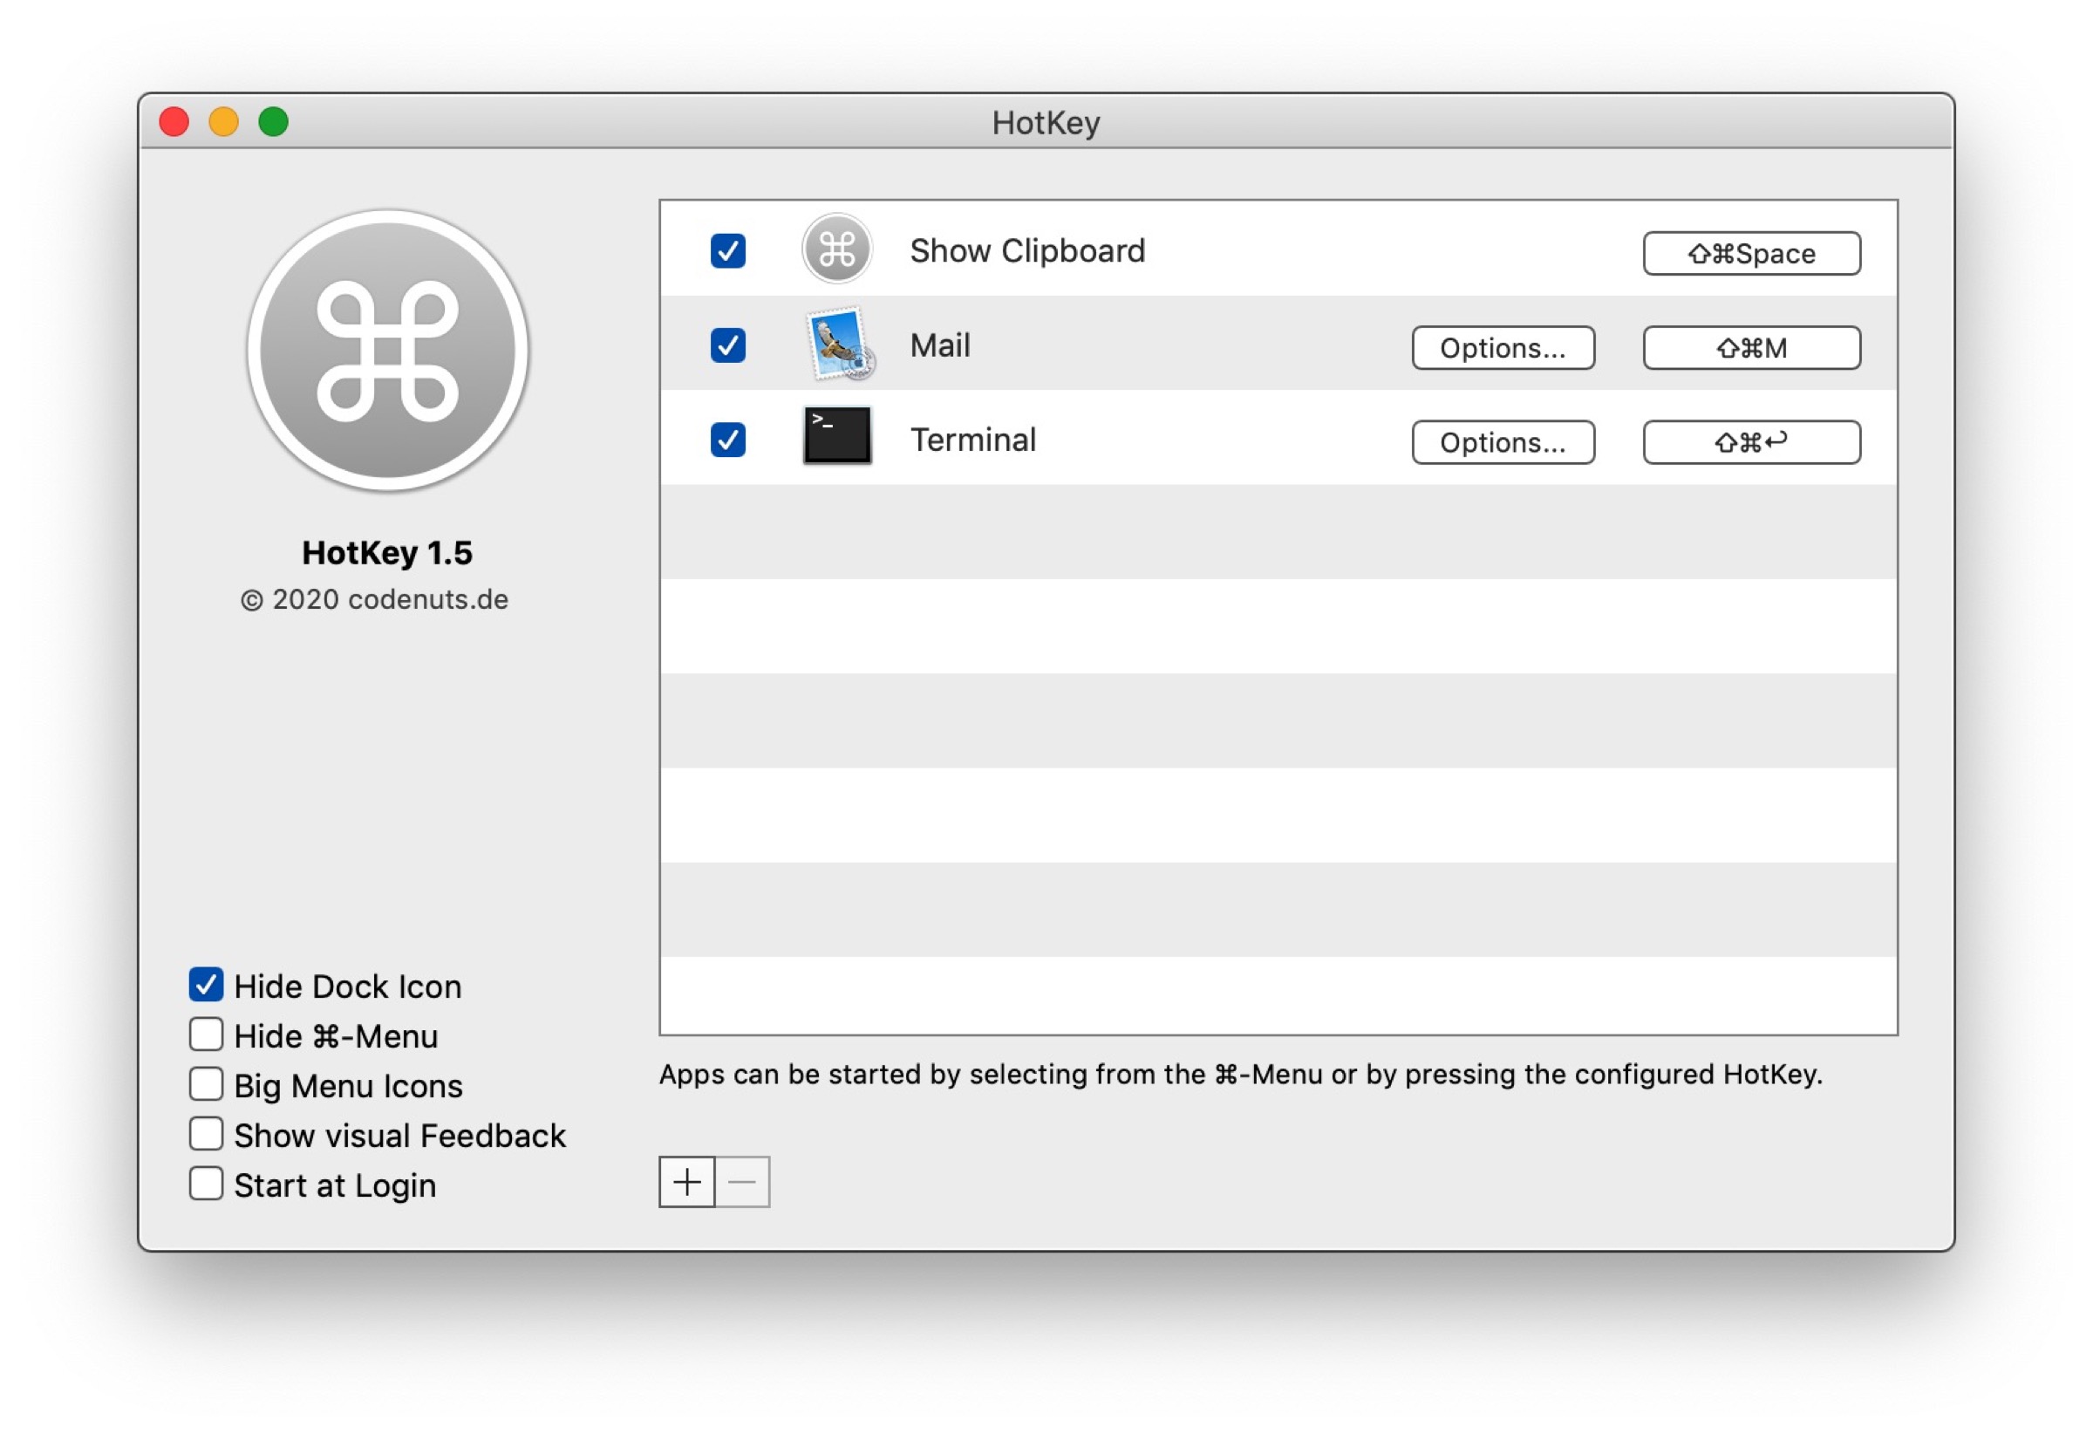Uncheck Hide Dock Icon

tap(206, 985)
